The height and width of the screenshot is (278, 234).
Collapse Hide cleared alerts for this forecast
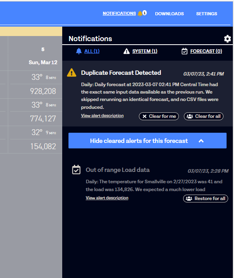tap(148, 141)
